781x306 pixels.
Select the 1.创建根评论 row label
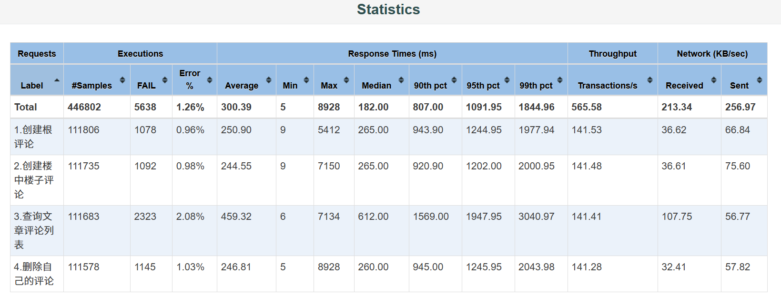point(33,137)
